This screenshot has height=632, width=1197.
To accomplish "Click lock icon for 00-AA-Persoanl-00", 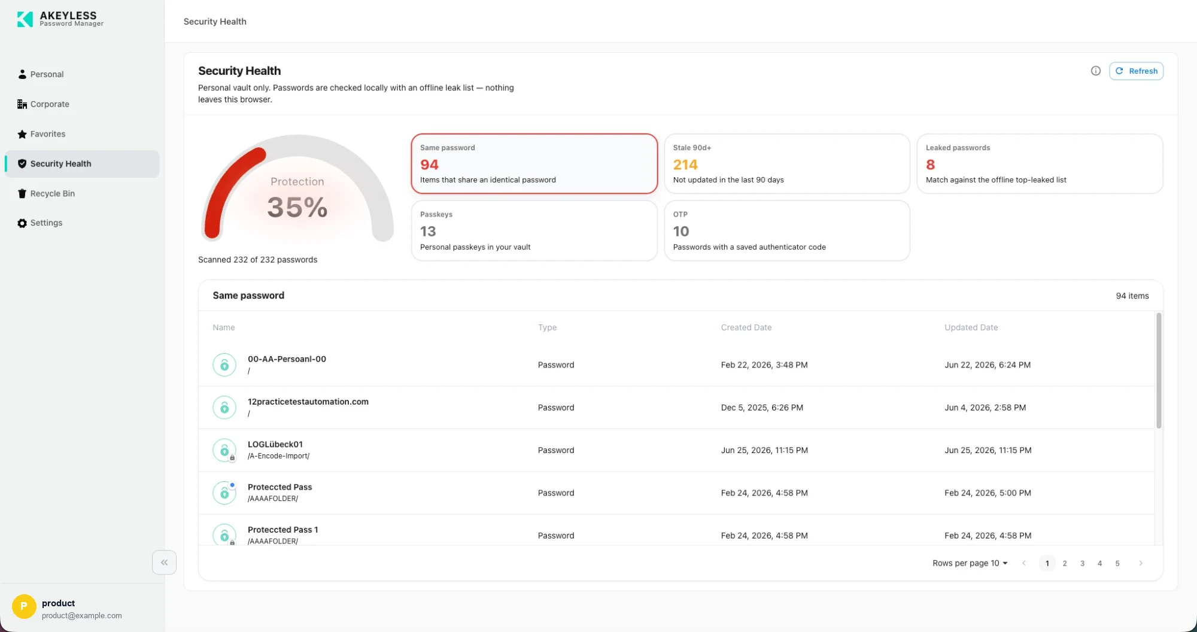I will click(224, 364).
